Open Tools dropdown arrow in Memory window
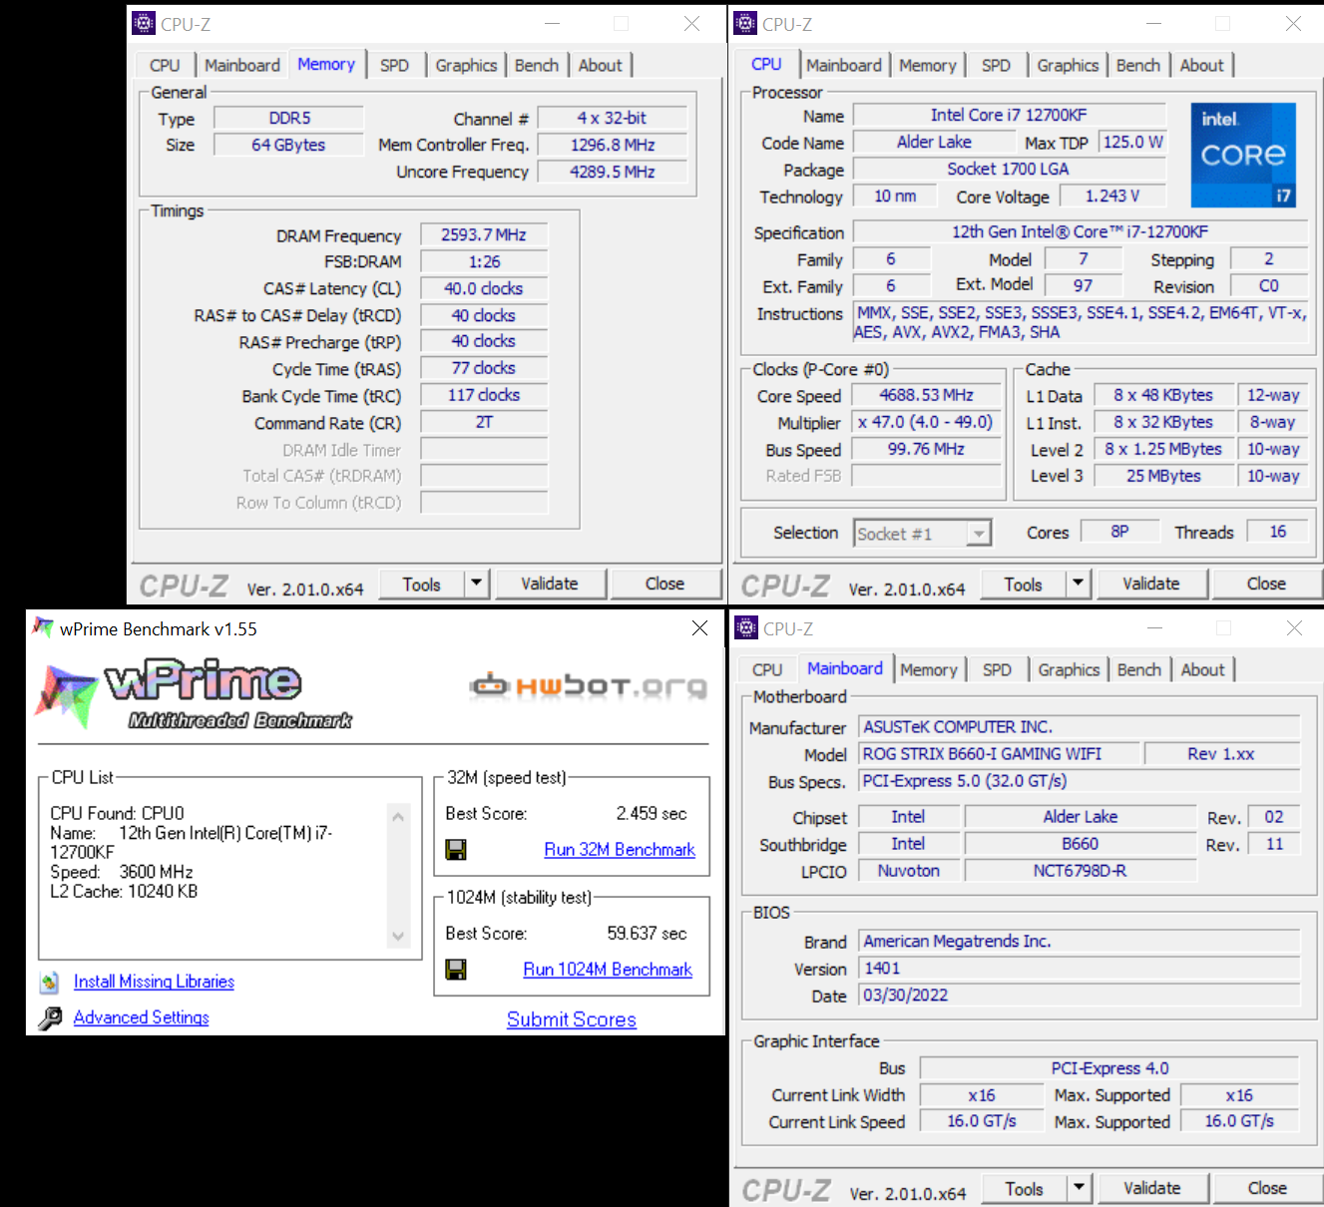Viewport: 1324px width, 1207px height. 477,583
